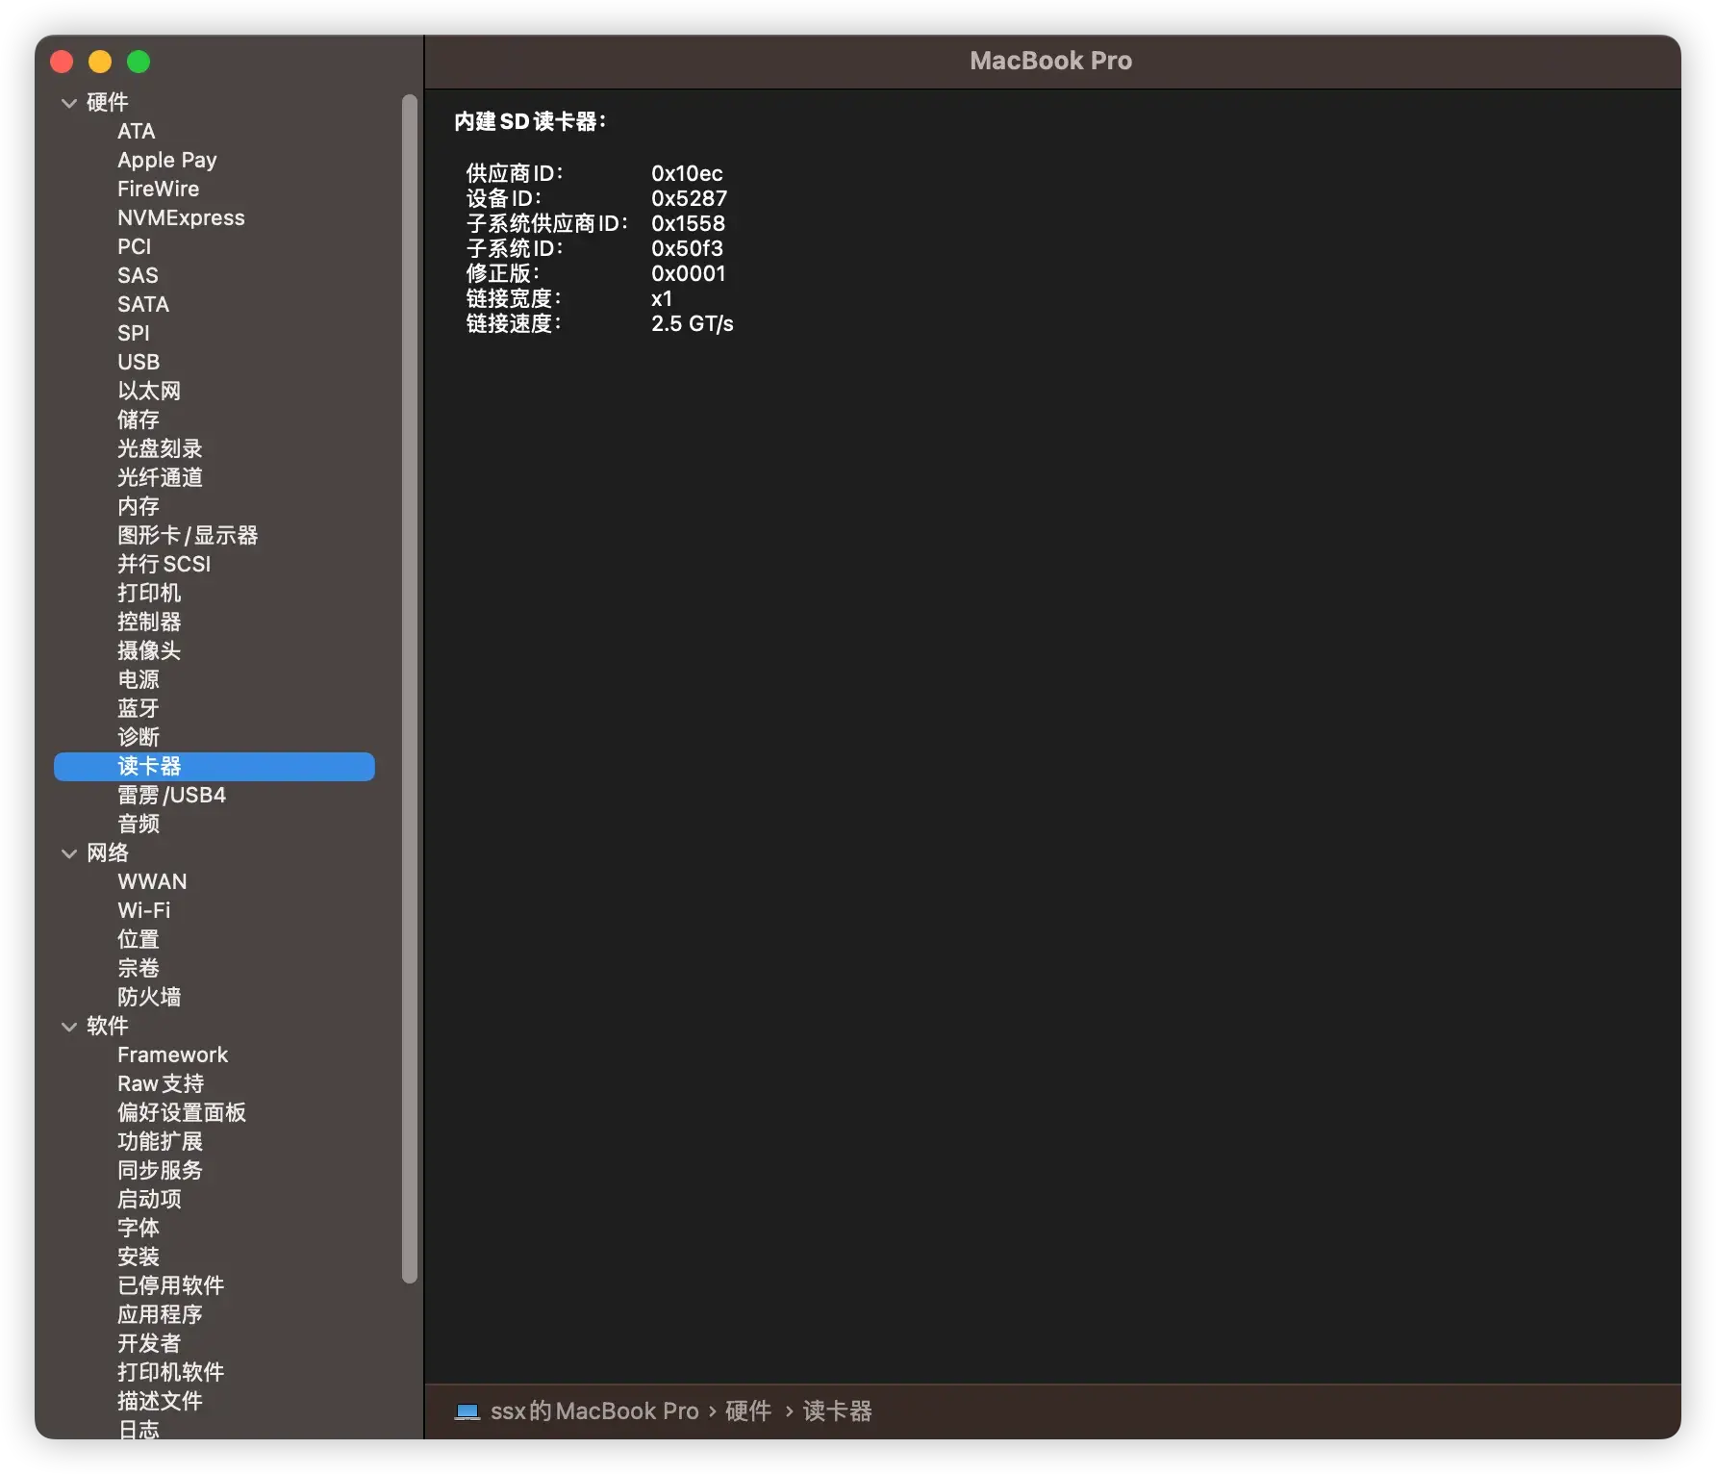This screenshot has width=1716, height=1474.
Task: Select the highlighted 读卡器 sidebar item
Action: click(214, 767)
